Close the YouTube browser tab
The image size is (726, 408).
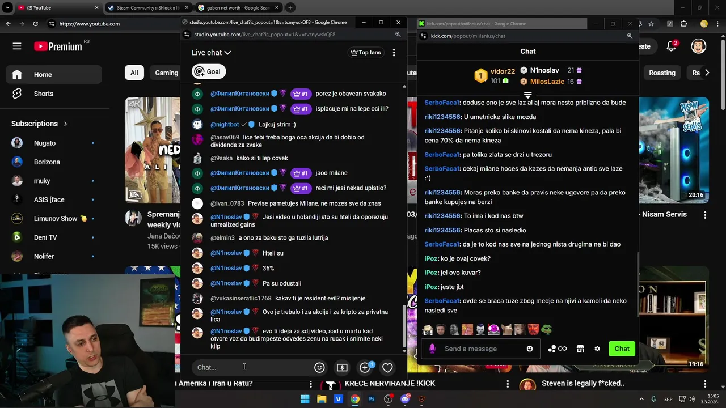[x=96, y=8]
